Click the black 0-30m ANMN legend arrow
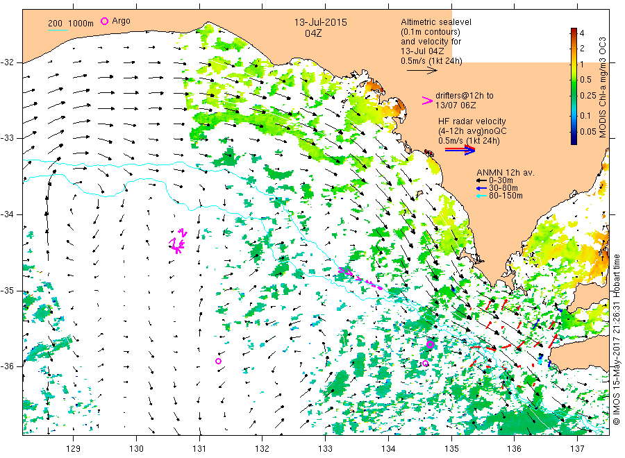This screenshot has height=458, width=625. coord(482,180)
